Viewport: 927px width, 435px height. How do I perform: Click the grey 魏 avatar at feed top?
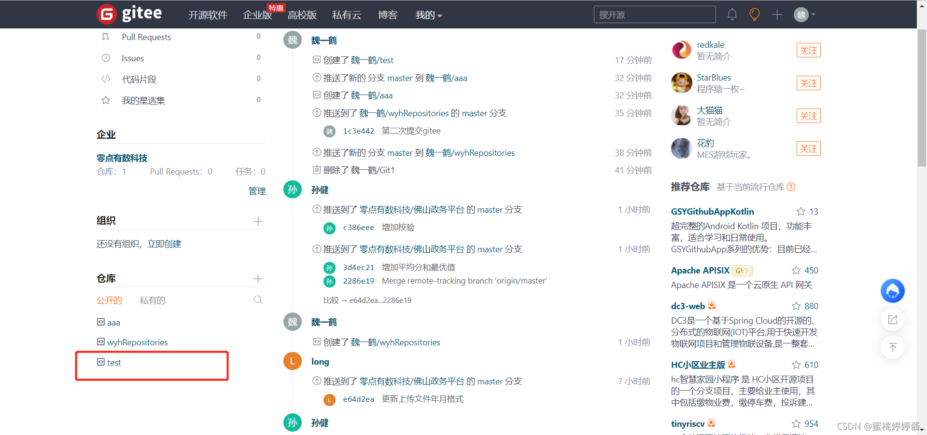[293, 40]
